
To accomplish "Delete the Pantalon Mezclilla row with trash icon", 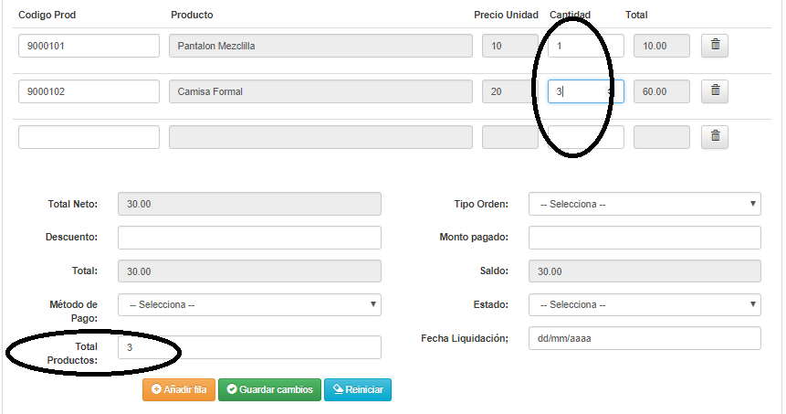I will (x=715, y=46).
